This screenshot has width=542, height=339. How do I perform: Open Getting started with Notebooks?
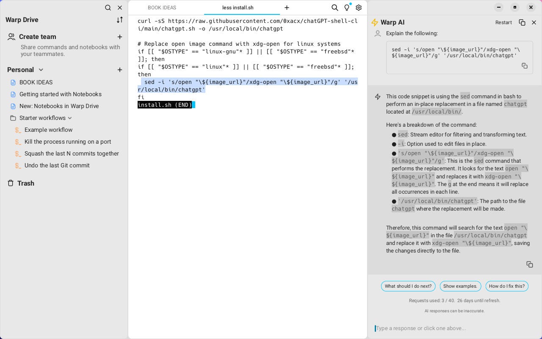pyautogui.click(x=61, y=94)
